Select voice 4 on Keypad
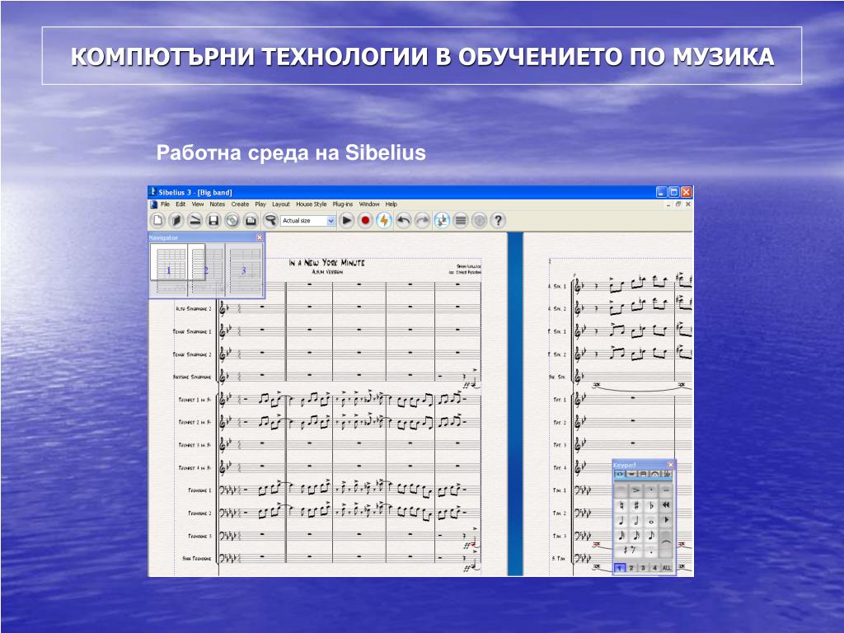 tap(654, 568)
